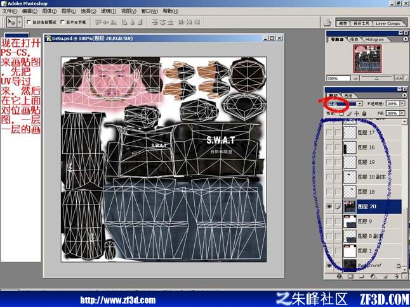The width and height of the screenshot is (410, 307).
Task: Switch to the 信息 info tab
Action: [354, 39]
